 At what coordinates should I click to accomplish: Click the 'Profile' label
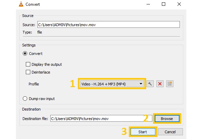point(34,84)
